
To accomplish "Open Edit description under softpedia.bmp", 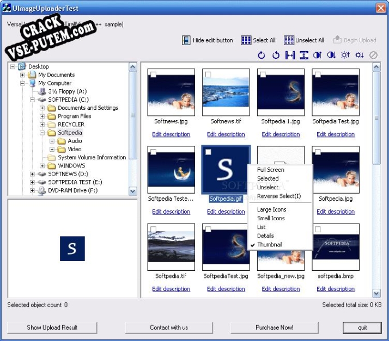I will point(336,289).
